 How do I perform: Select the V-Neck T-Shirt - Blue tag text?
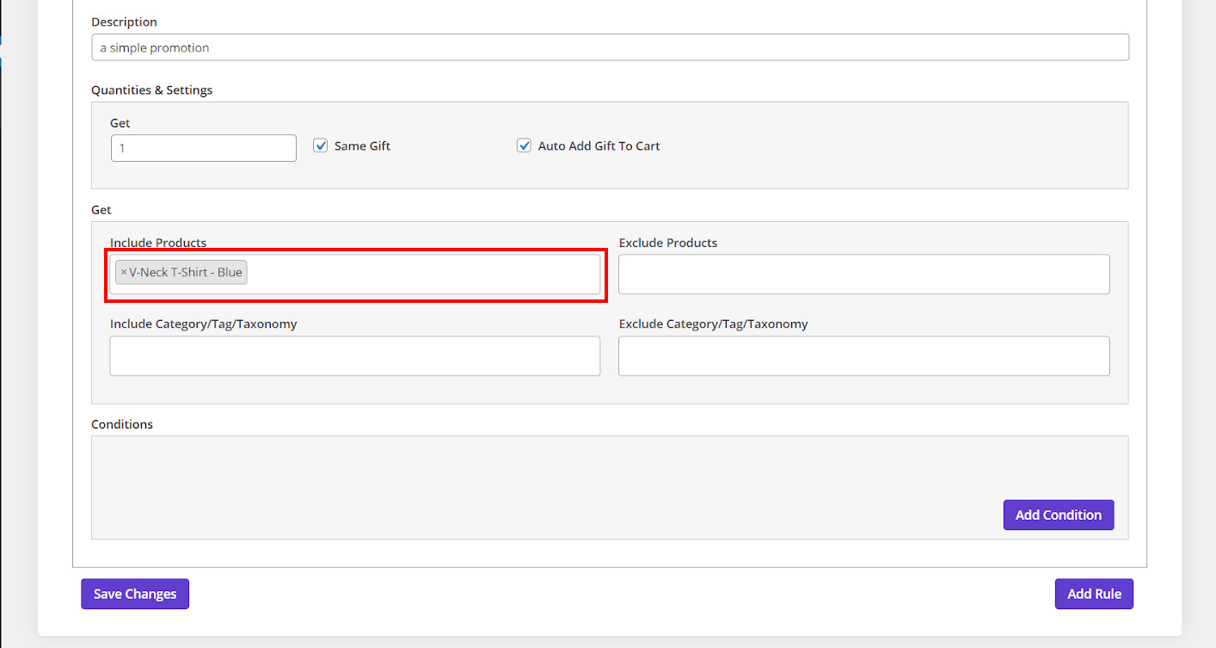click(x=186, y=273)
